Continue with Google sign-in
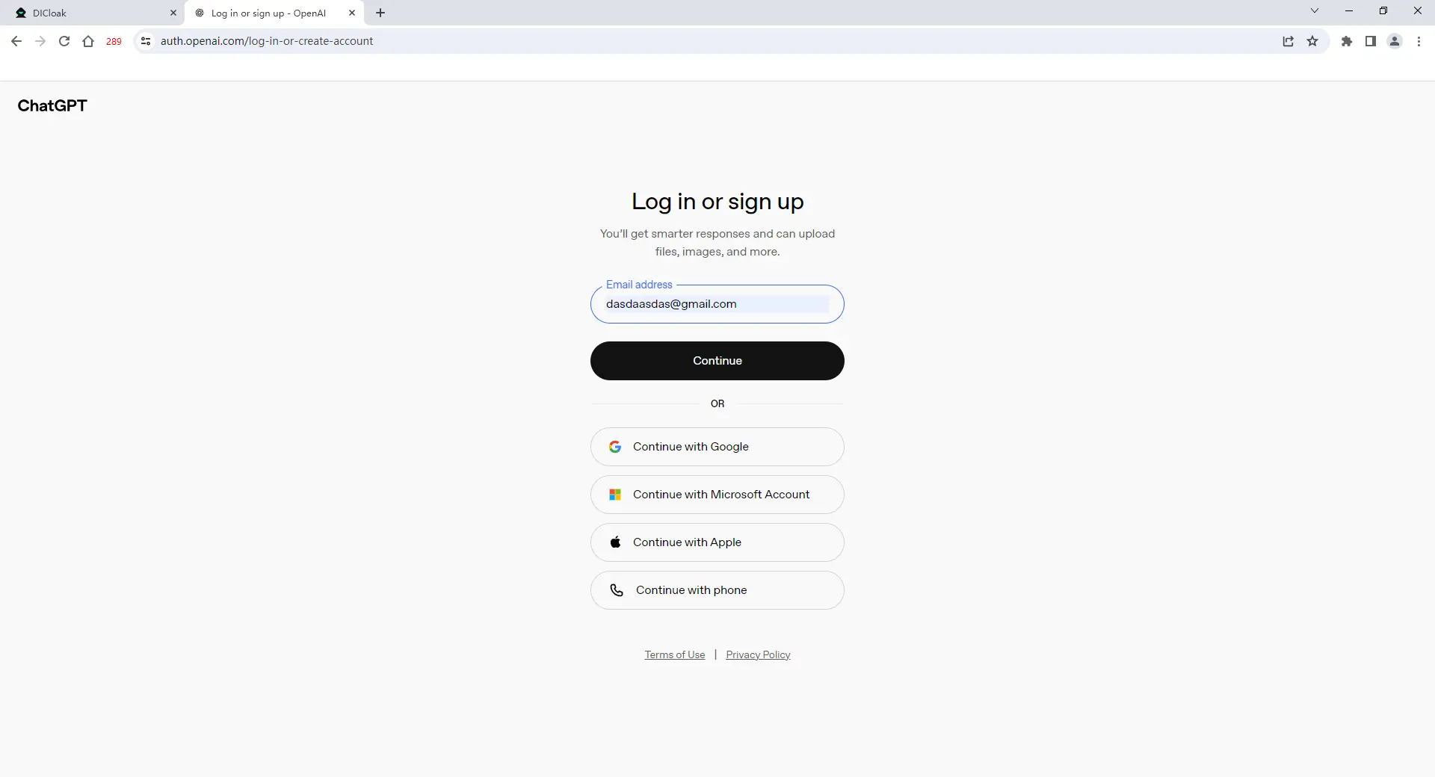The width and height of the screenshot is (1435, 777). (x=717, y=447)
